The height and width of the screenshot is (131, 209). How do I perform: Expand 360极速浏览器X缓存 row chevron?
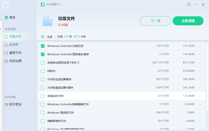200,88
